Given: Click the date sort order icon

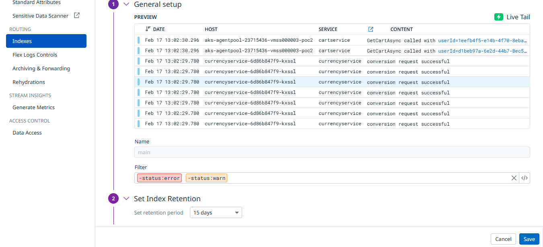Looking at the screenshot, I should click(148, 29).
